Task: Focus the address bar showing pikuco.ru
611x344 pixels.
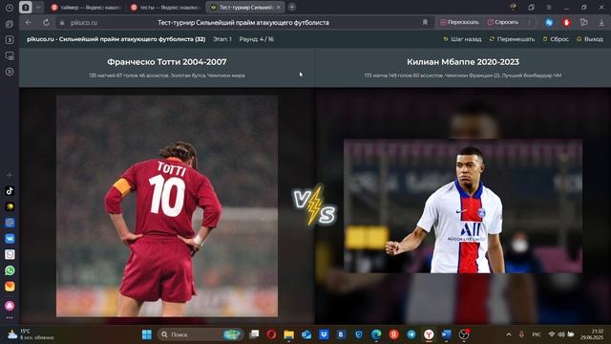Action: (243, 23)
